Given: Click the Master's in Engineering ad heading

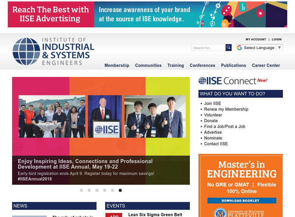Looking at the screenshot, I should (x=242, y=169).
